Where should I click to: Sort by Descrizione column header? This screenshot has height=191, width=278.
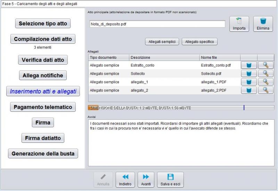click(164, 57)
